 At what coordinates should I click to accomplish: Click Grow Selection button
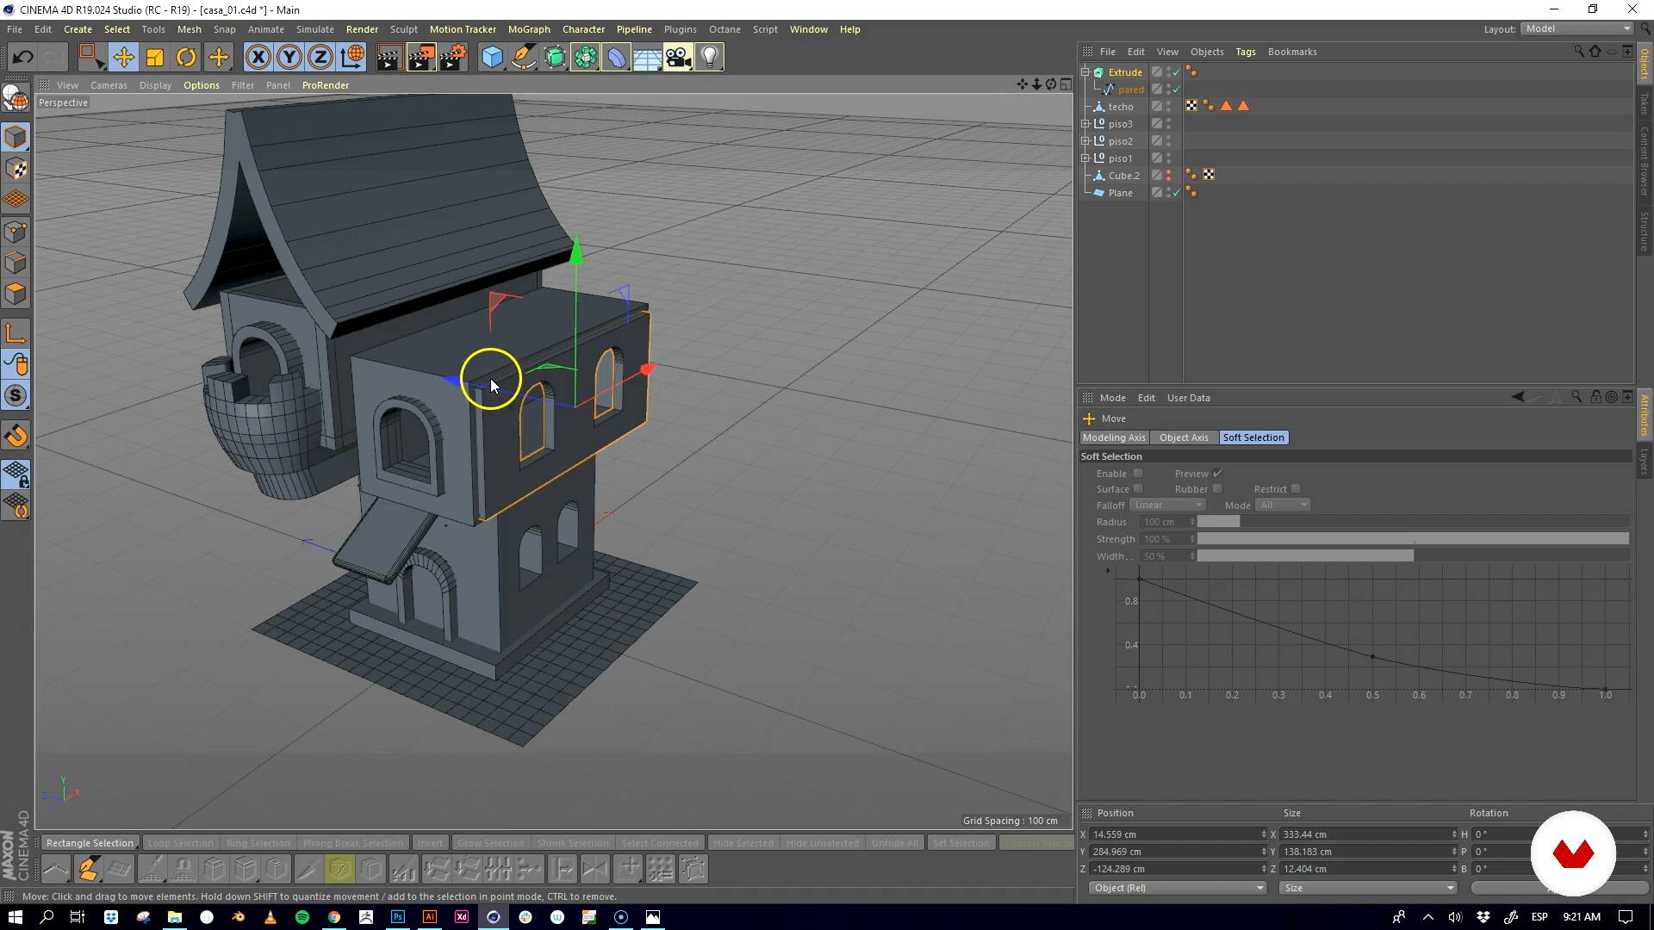point(490,843)
